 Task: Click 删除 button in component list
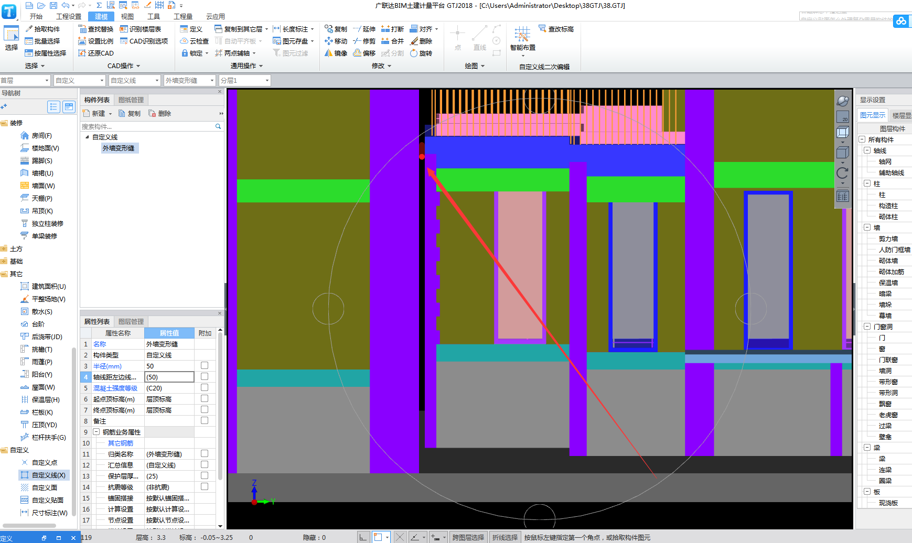click(x=160, y=113)
